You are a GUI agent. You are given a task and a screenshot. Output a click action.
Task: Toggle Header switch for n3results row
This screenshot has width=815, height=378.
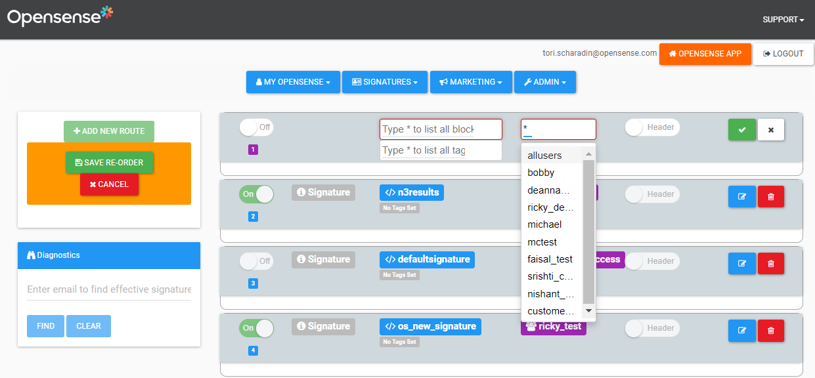click(652, 194)
